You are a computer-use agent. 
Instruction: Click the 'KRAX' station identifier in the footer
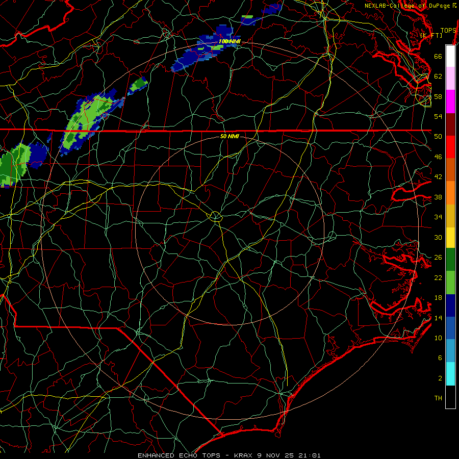(x=243, y=455)
